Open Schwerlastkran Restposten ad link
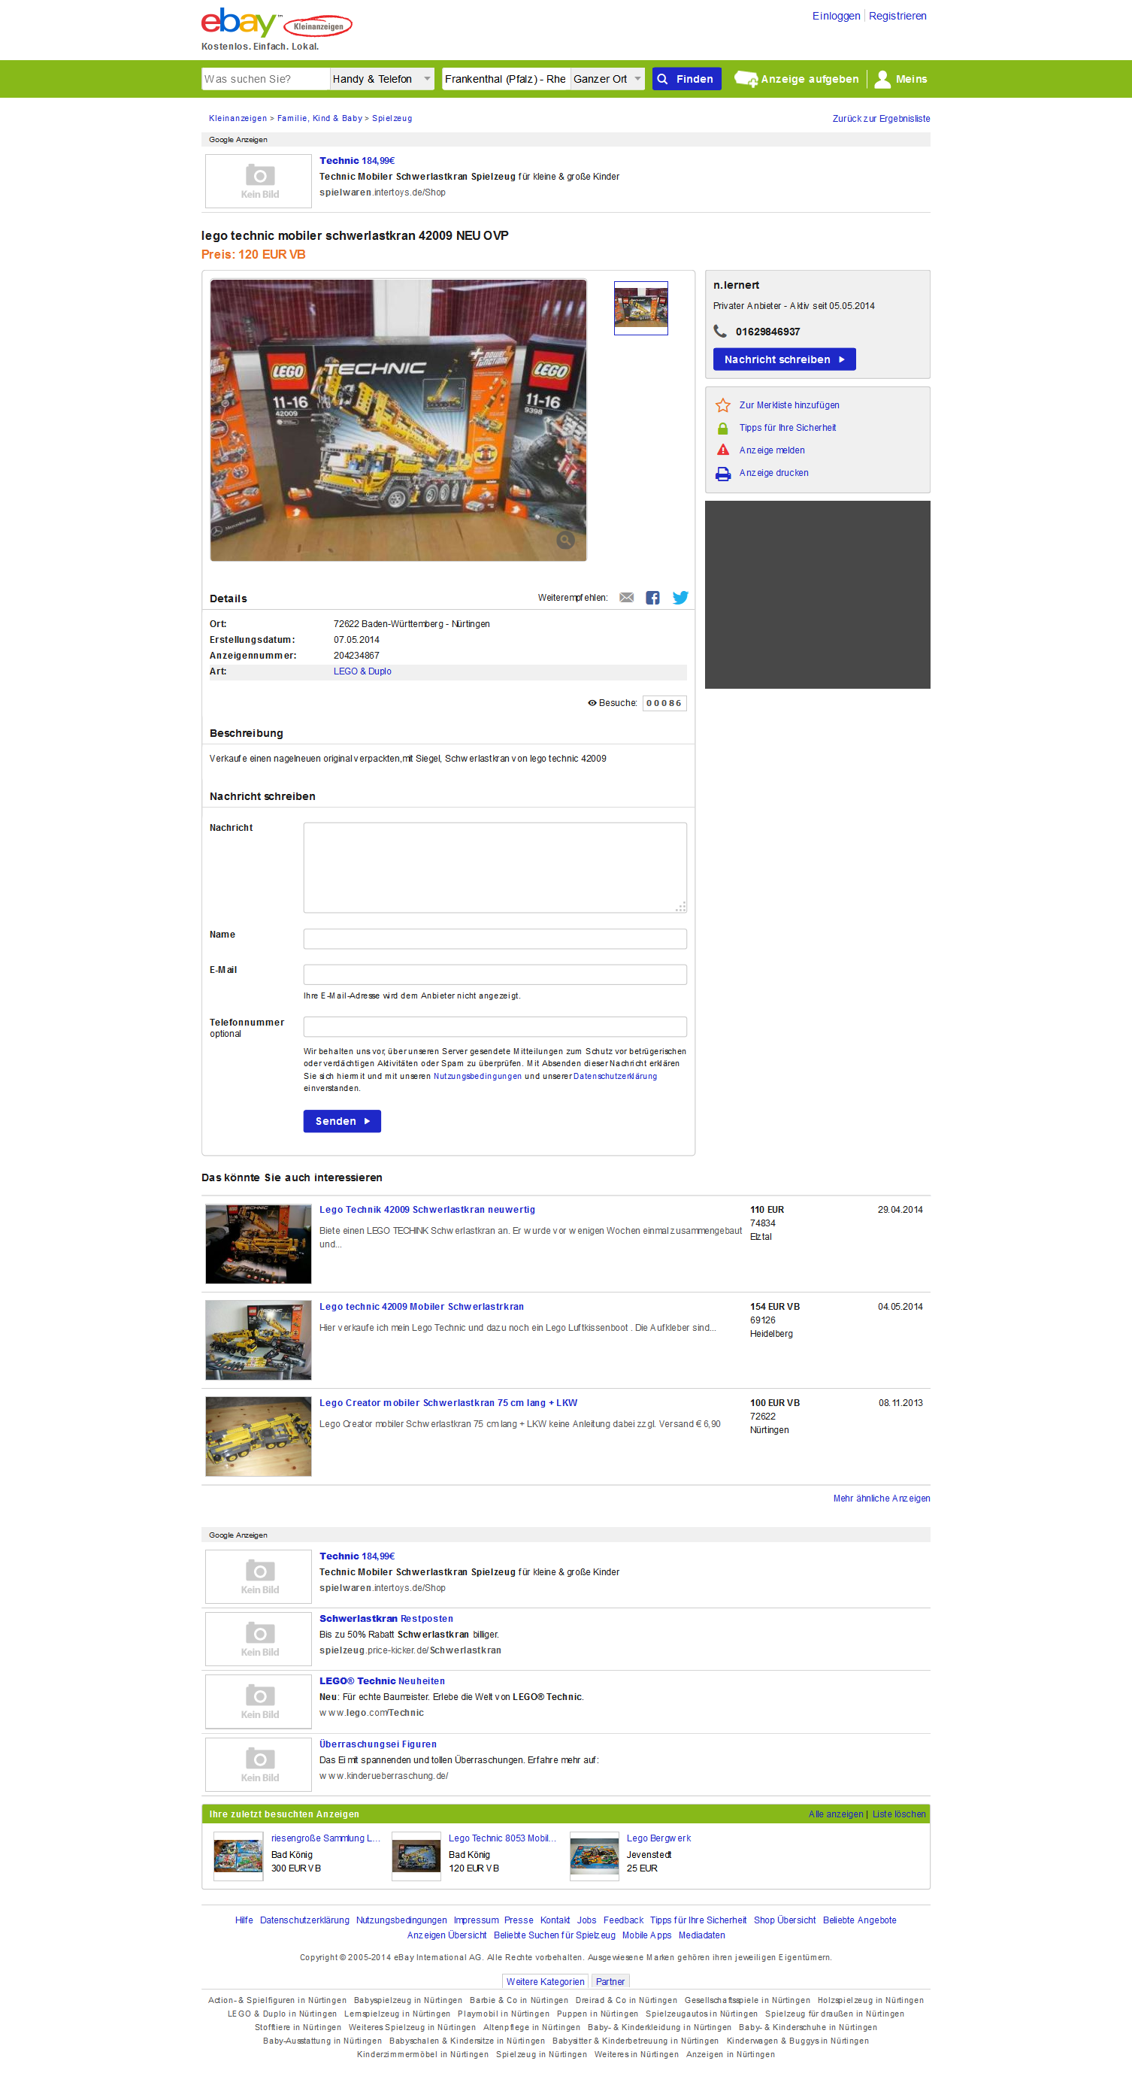The image size is (1132, 2085). [x=386, y=1619]
